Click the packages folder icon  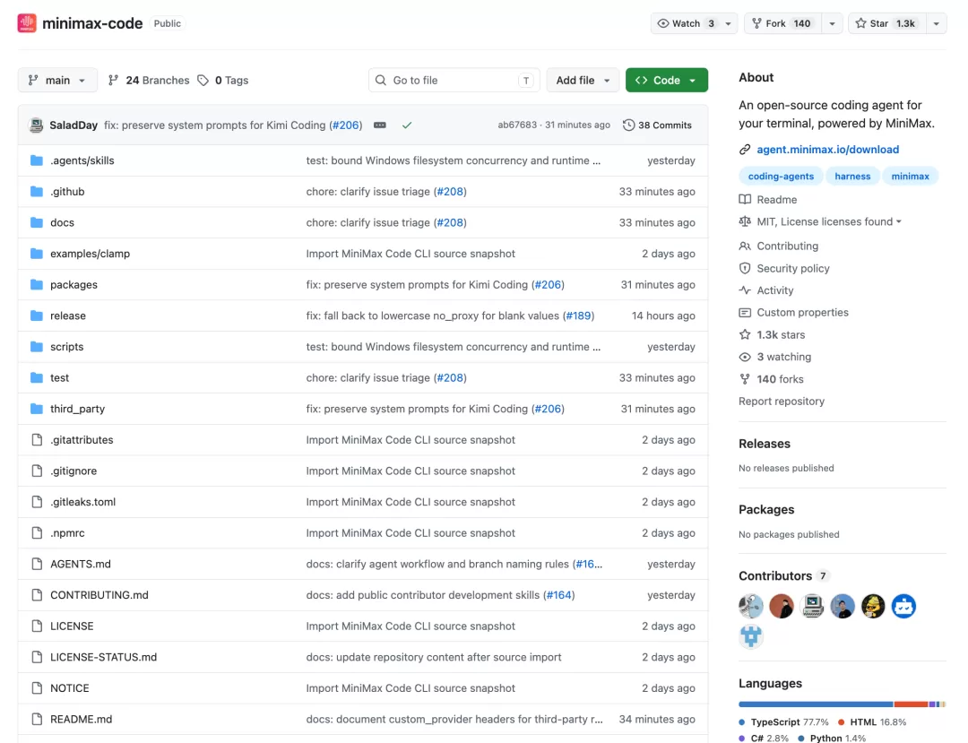pyautogui.click(x=37, y=284)
